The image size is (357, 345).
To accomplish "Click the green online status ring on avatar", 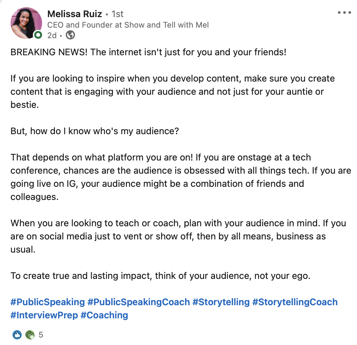I will 38,35.
